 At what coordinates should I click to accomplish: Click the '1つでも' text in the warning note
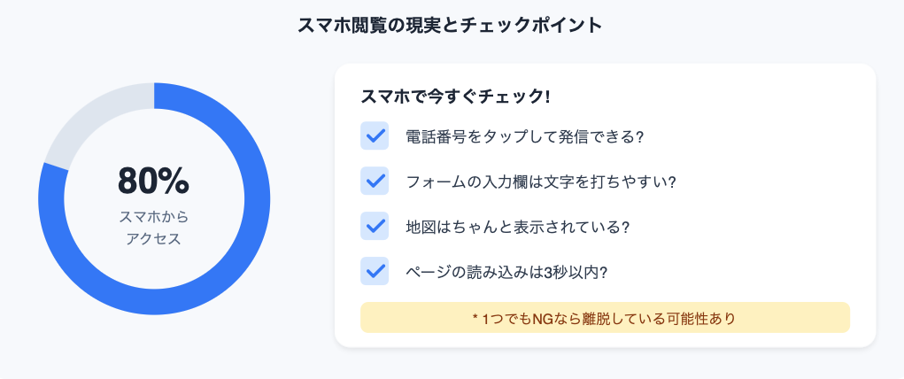506,317
